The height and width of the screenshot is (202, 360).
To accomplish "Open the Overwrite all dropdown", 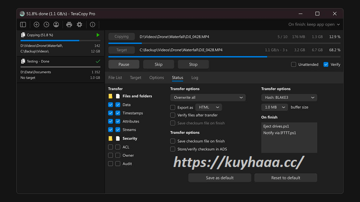I will click(208, 97).
